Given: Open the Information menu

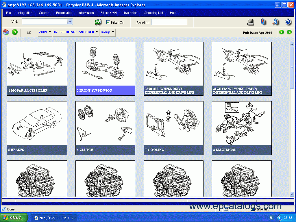Looking at the screenshot, I should pyautogui.click(x=86, y=13).
